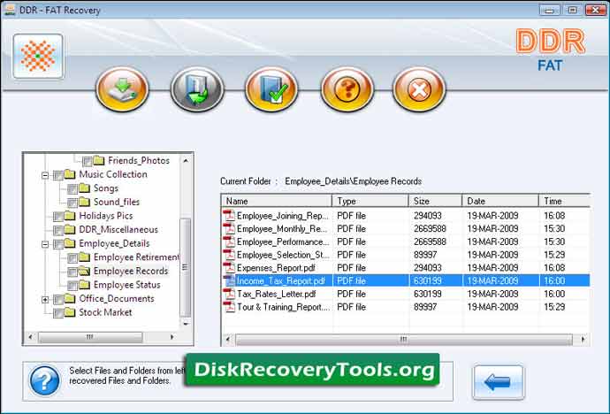The height and width of the screenshot is (414, 610).
Task: Select the Expenses_Report.pdf file name
Action: tap(276, 268)
